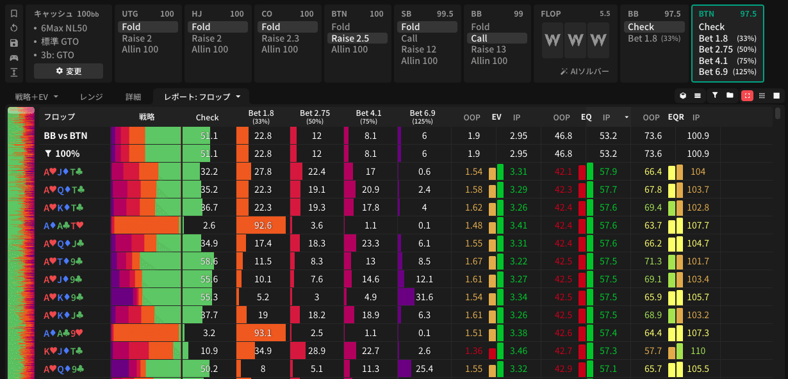Click the strategy color bar for A♦A♣T♥
This screenshot has height=379, width=788.
(x=146, y=225)
